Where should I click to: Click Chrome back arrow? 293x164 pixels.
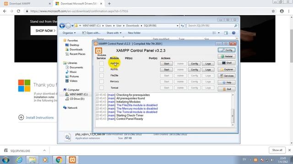5,11
